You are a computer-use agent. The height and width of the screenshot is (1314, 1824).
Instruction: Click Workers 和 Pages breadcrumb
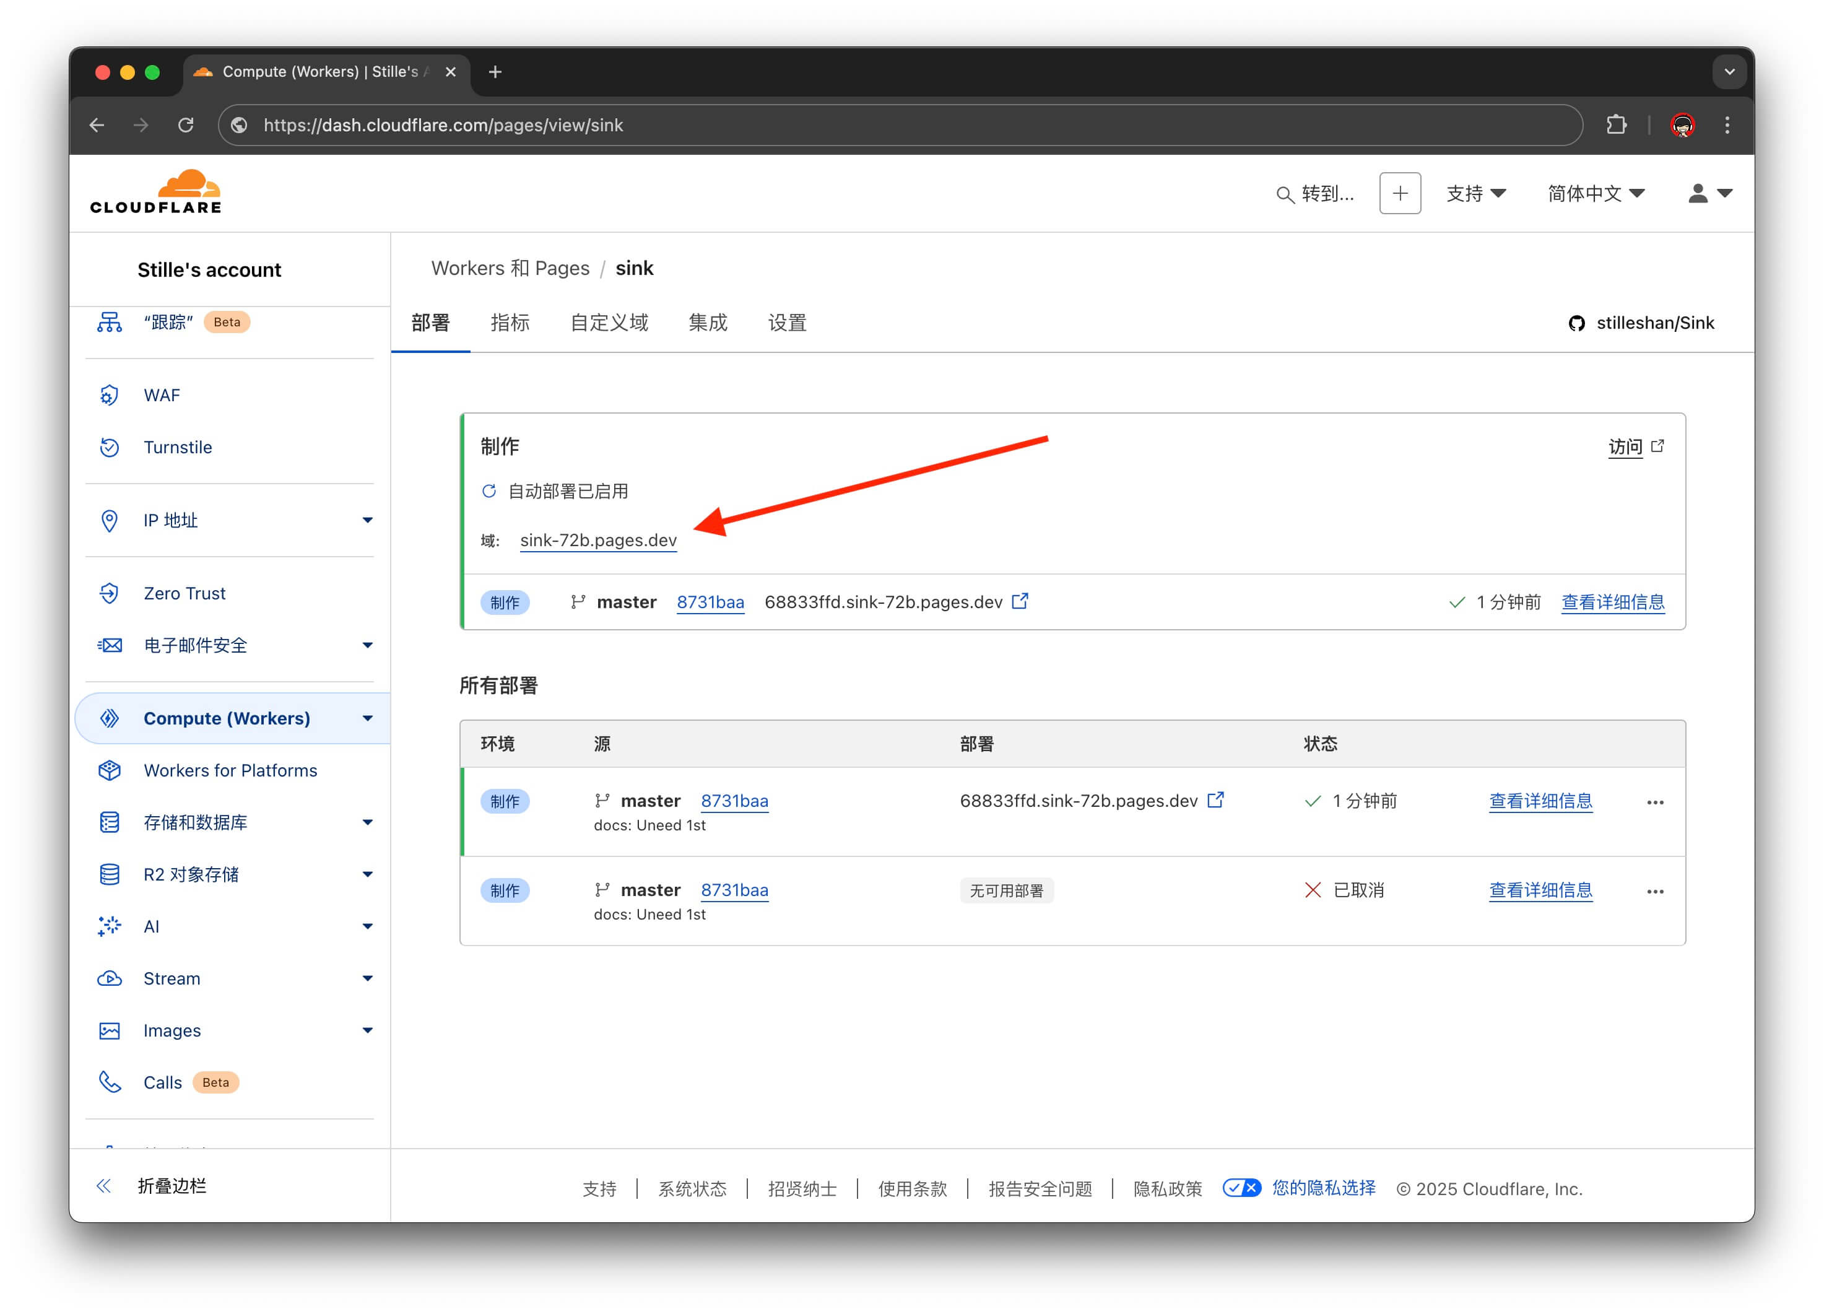tap(510, 268)
